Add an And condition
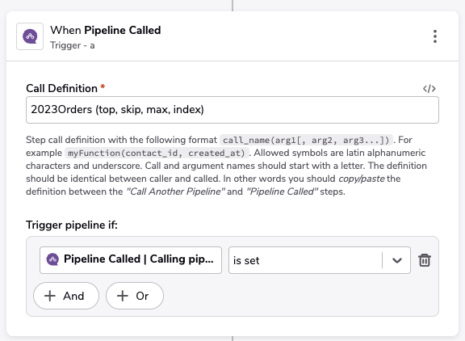This screenshot has width=465, height=341. [x=66, y=296]
